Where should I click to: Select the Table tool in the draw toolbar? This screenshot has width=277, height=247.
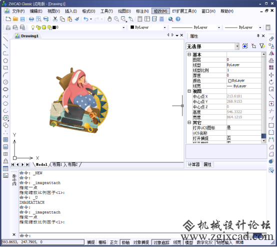tap(5, 168)
